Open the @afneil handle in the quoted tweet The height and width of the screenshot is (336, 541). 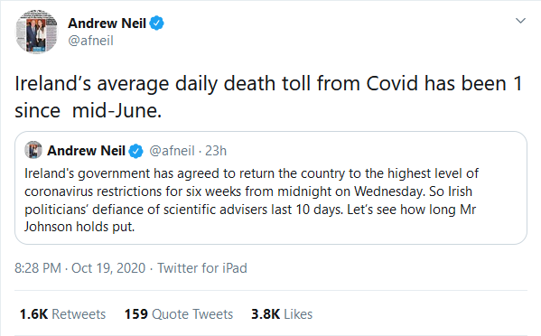172,151
